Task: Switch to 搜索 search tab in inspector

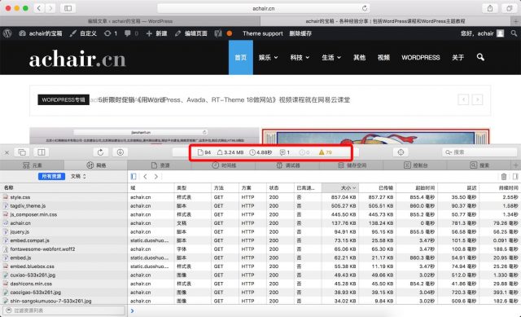Action: pos(479,165)
